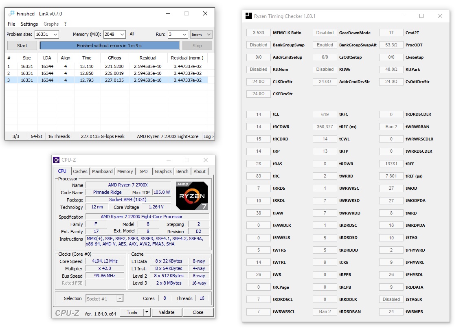Switch to the SPD tab in CPU-Z
This screenshot has width=463, height=331.
[x=143, y=171]
